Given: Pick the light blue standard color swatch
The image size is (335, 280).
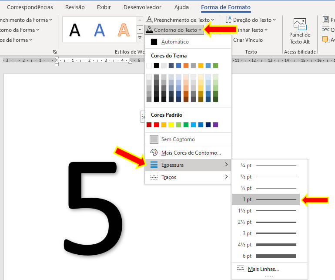Looking at the screenshot, I should pyautogui.click(x=193, y=125).
